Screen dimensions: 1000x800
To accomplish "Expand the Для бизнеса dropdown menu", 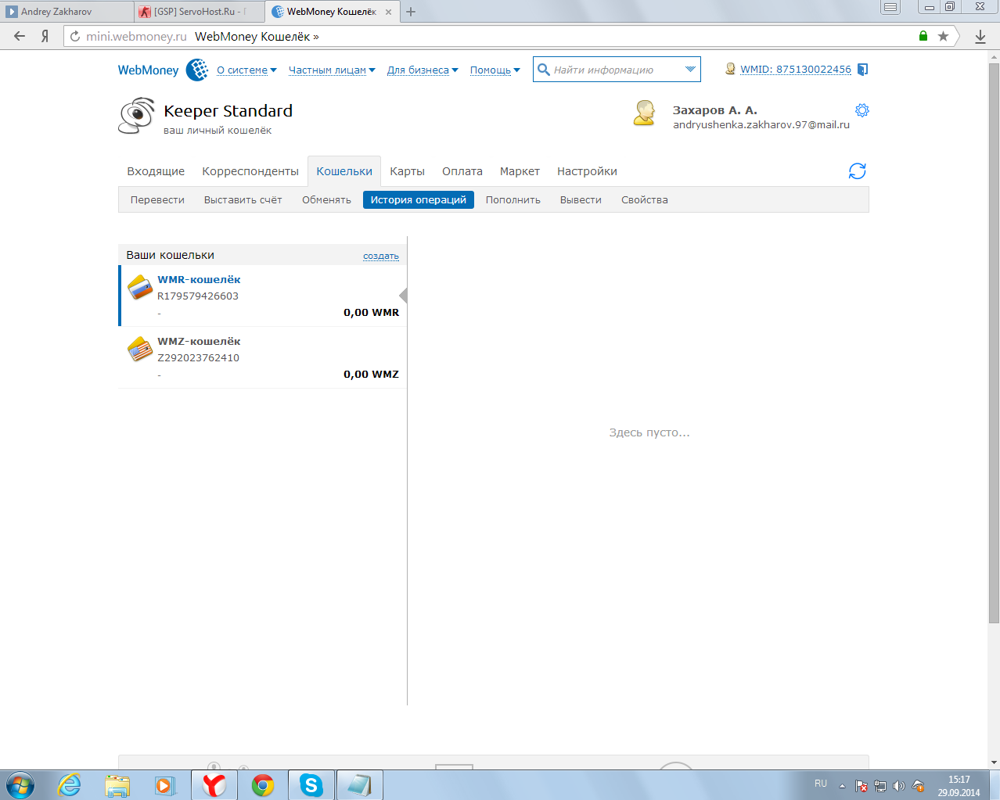I will click(x=423, y=70).
